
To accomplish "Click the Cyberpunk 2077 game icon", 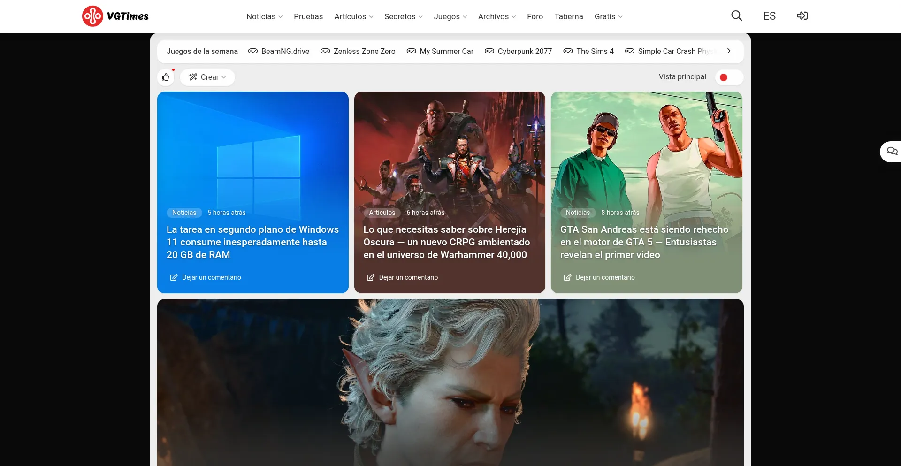I will click(489, 52).
